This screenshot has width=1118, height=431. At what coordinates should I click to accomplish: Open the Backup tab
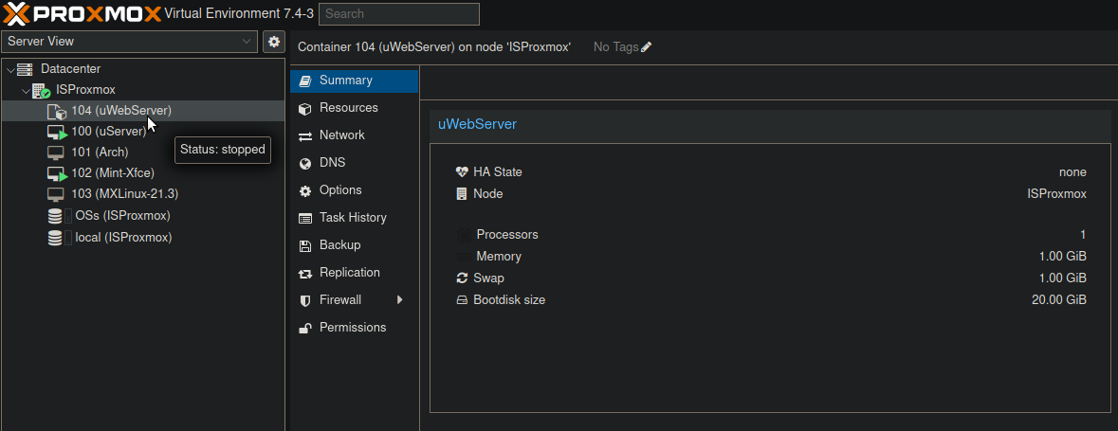pyautogui.click(x=355, y=245)
